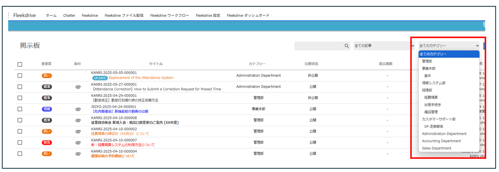Collapse the 全てのカテゴリー category dropdown
Screen dimensions: 499x172
pyautogui.click(x=449, y=46)
